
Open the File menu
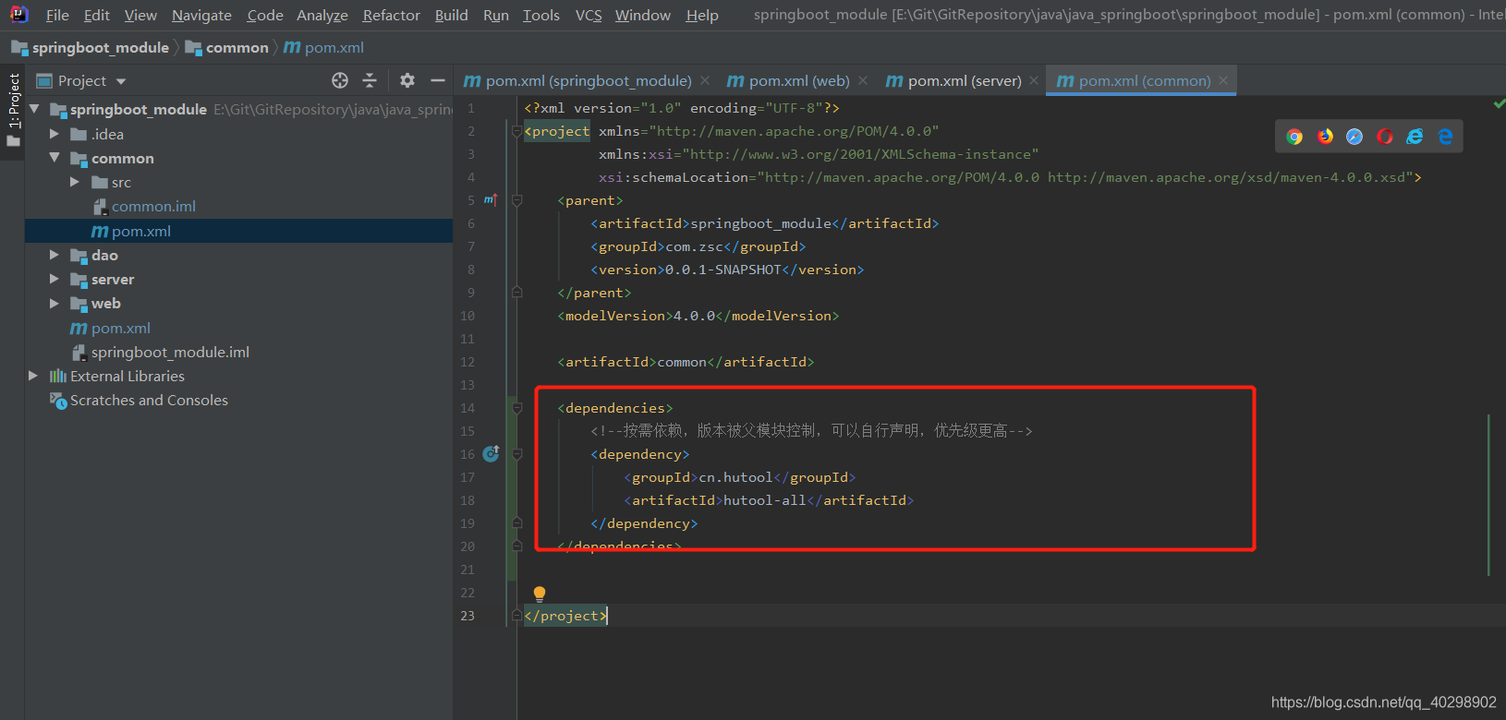57,16
